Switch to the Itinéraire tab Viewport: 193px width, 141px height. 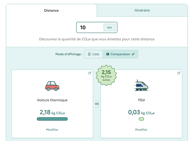pyautogui.click(x=142, y=10)
